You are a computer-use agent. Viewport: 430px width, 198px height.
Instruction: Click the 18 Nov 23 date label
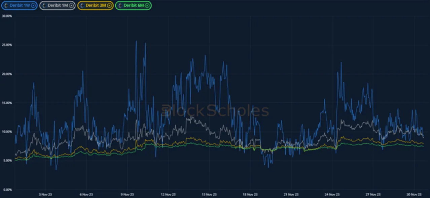pyautogui.click(x=250, y=194)
